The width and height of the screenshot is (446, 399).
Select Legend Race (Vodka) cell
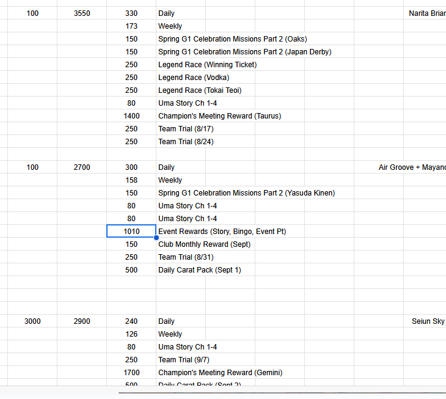tap(194, 78)
